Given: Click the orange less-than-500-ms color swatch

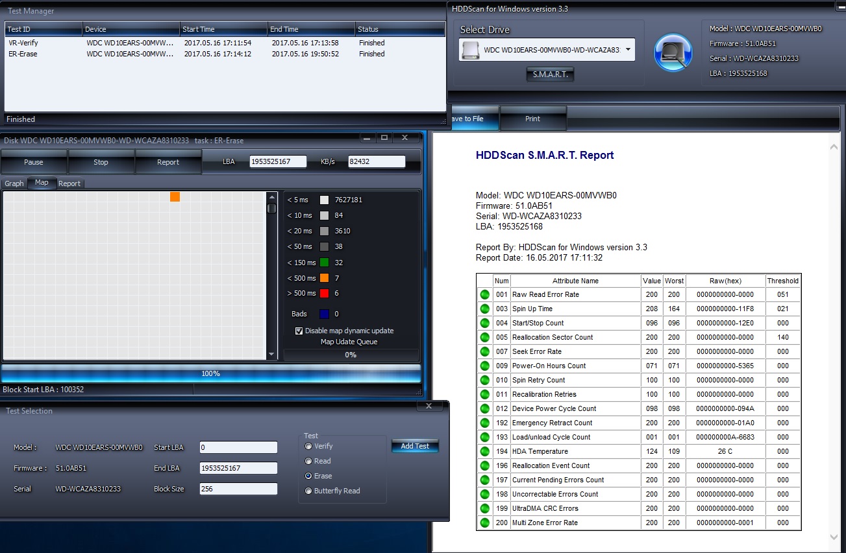Looking at the screenshot, I should click(324, 278).
